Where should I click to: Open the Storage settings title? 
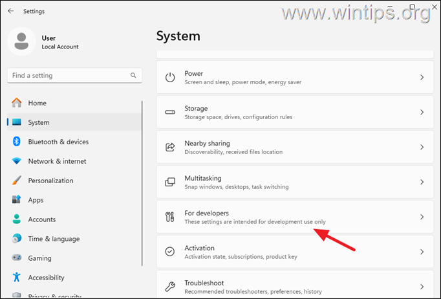[x=196, y=108]
